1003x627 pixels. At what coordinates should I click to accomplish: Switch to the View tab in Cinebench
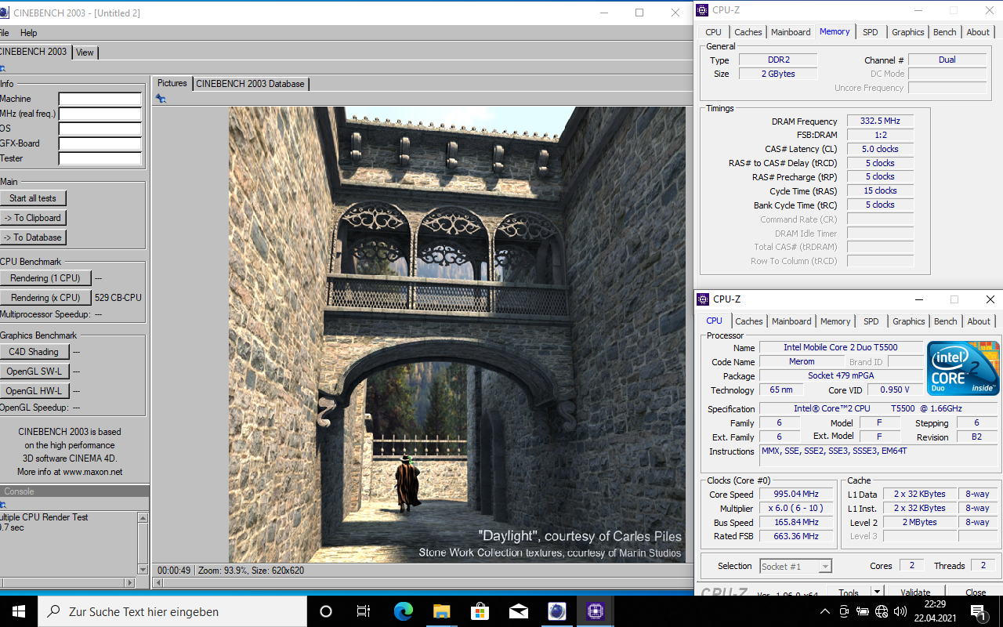[85, 53]
